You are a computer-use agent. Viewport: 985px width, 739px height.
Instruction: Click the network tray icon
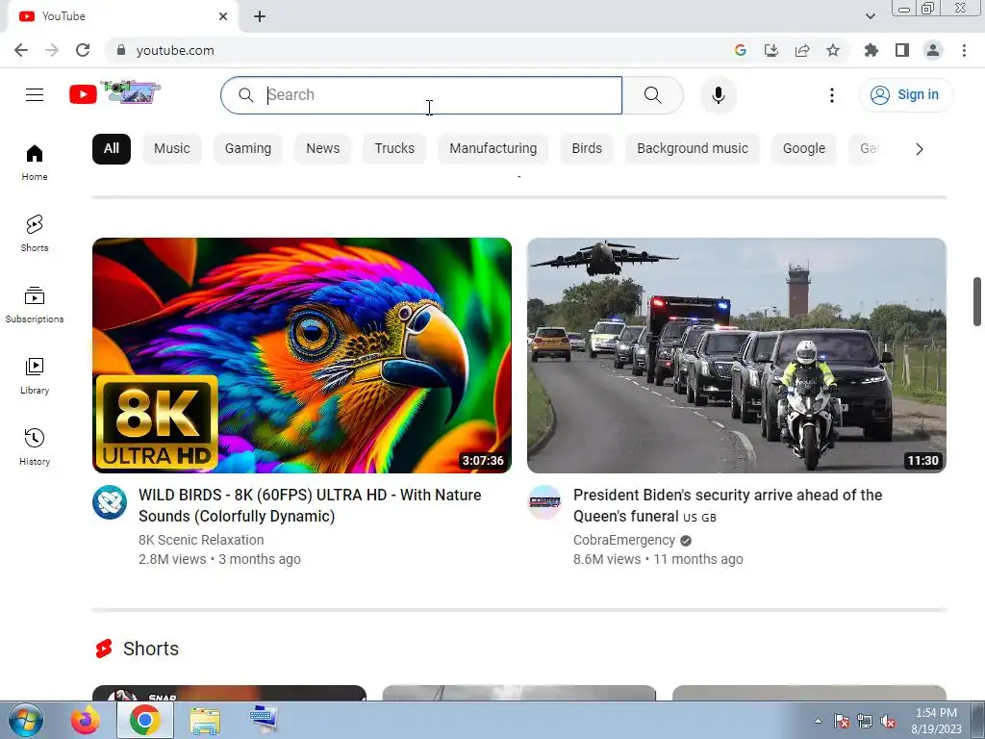865,721
